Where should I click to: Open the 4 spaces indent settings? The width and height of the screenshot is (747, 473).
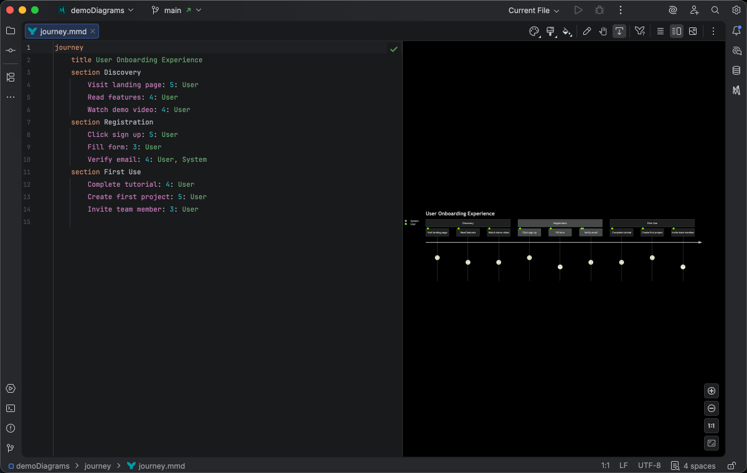(693, 466)
